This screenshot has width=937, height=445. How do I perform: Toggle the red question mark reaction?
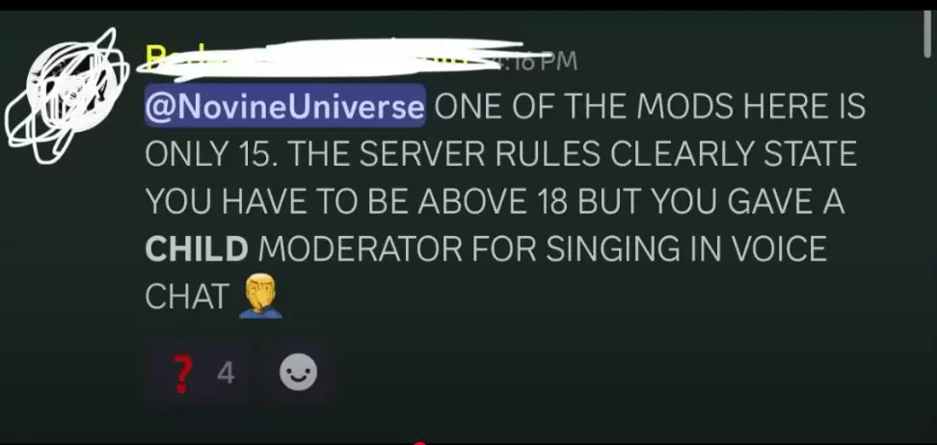pyautogui.click(x=199, y=374)
